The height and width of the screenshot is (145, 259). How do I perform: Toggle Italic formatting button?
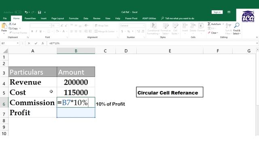pos(36,31)
